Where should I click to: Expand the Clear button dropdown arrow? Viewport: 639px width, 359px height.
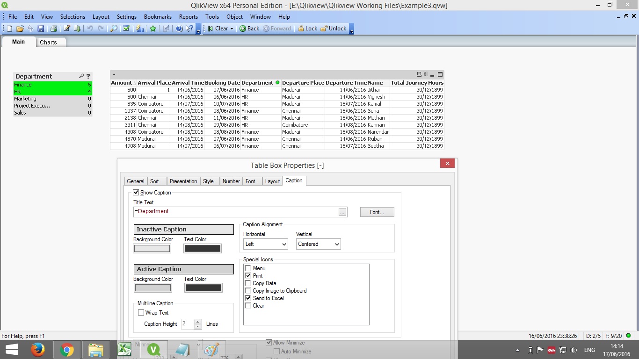pos(232,29)
